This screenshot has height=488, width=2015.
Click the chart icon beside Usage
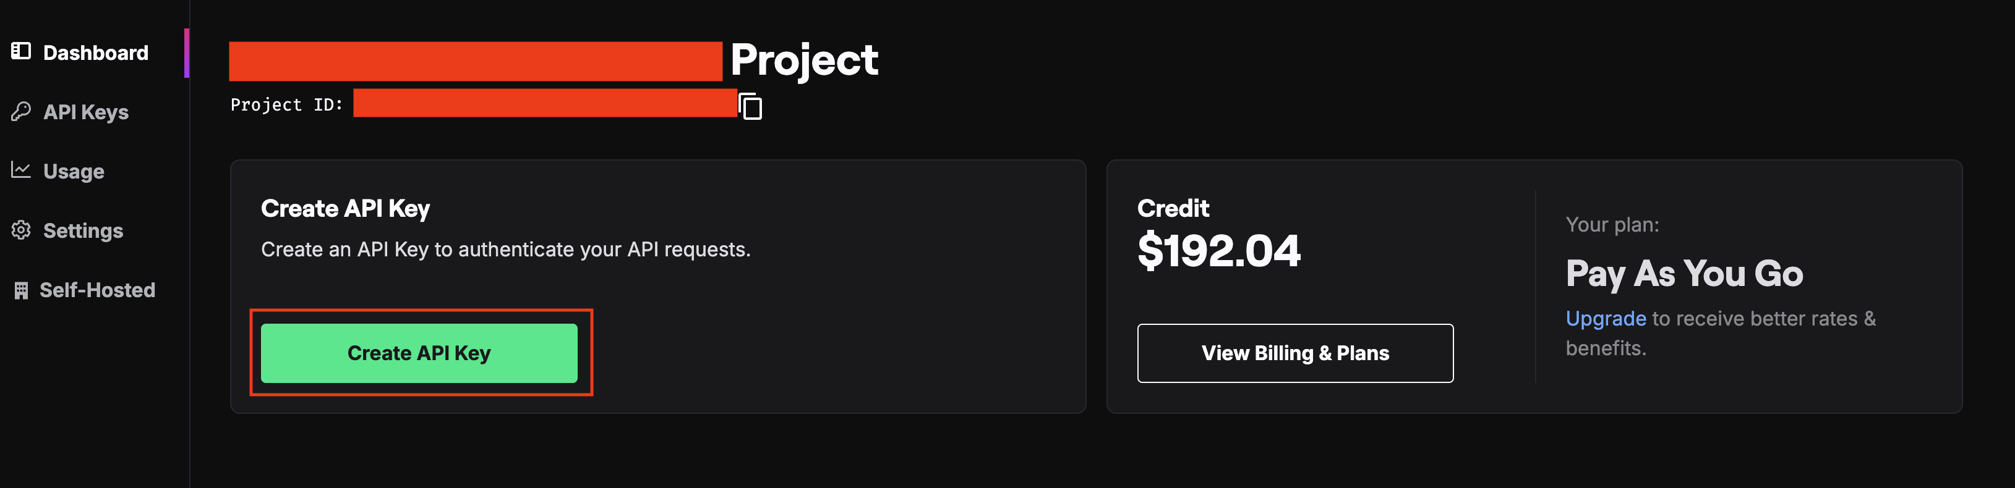pos(21,170)
